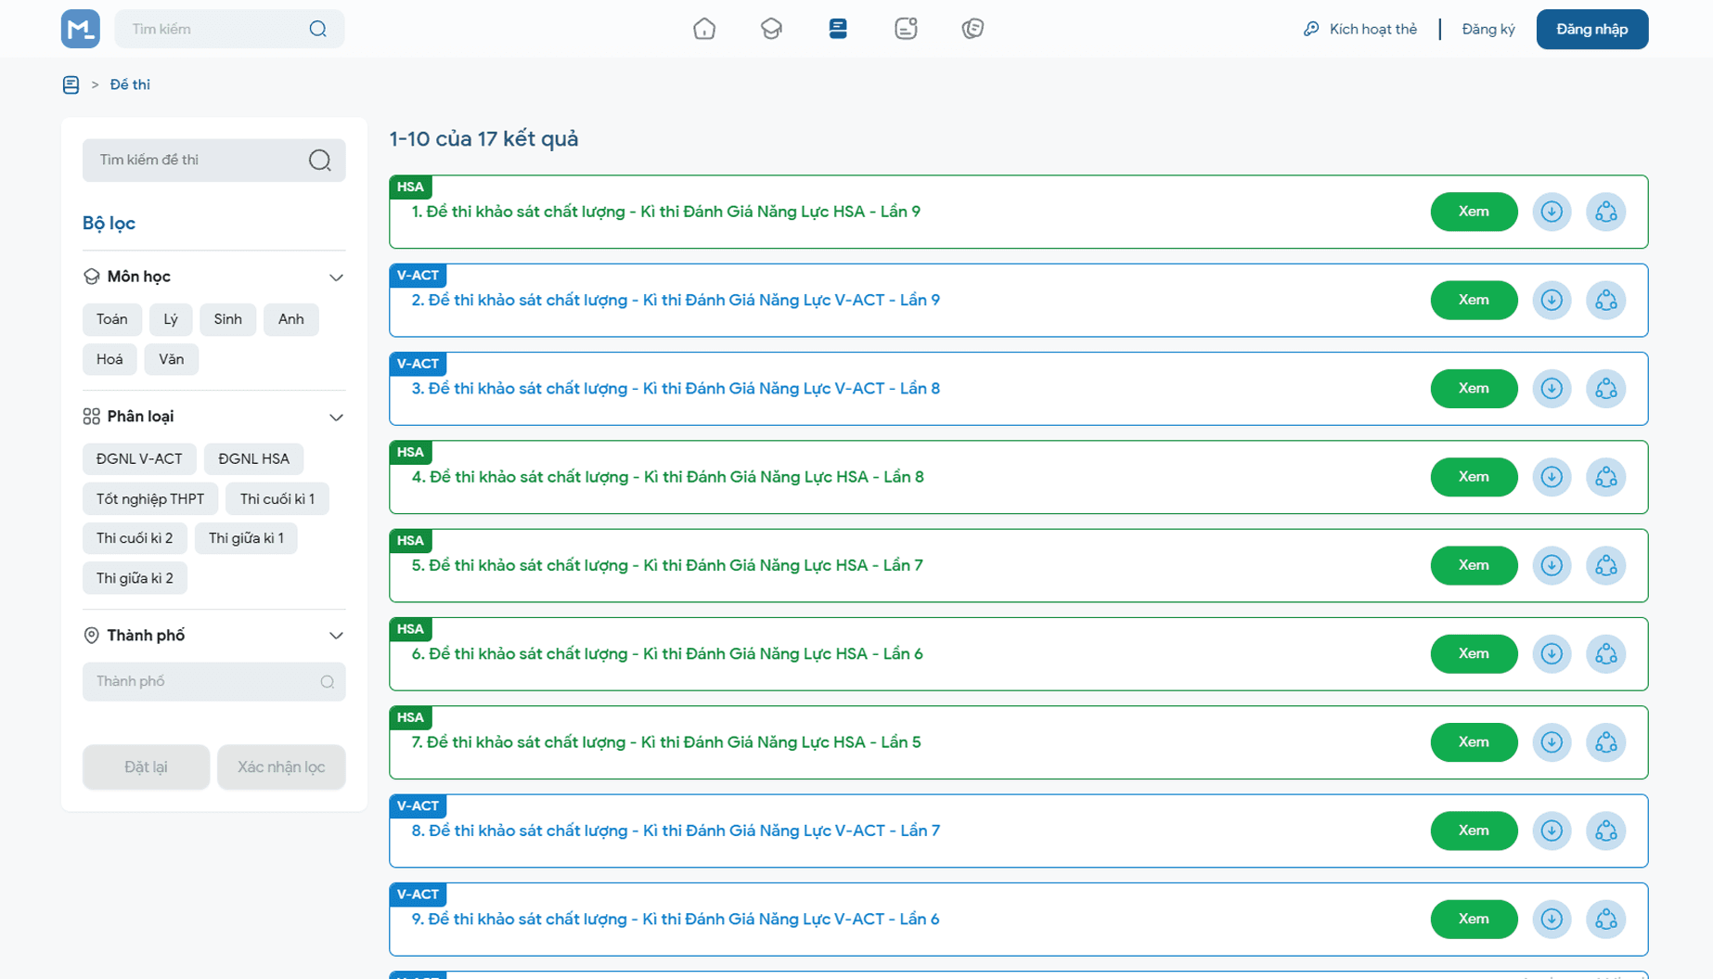The width and height of the screenshot is (1713, 979).
Task: Toggle the Toán subject filter
Action: click(x=112, y=319)
